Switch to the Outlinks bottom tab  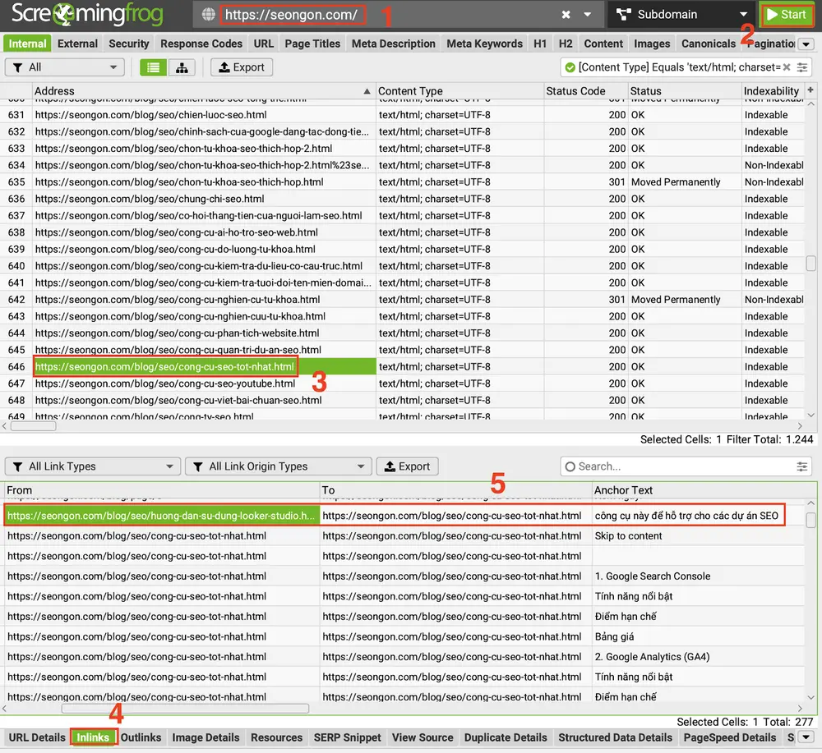point(141,737)
